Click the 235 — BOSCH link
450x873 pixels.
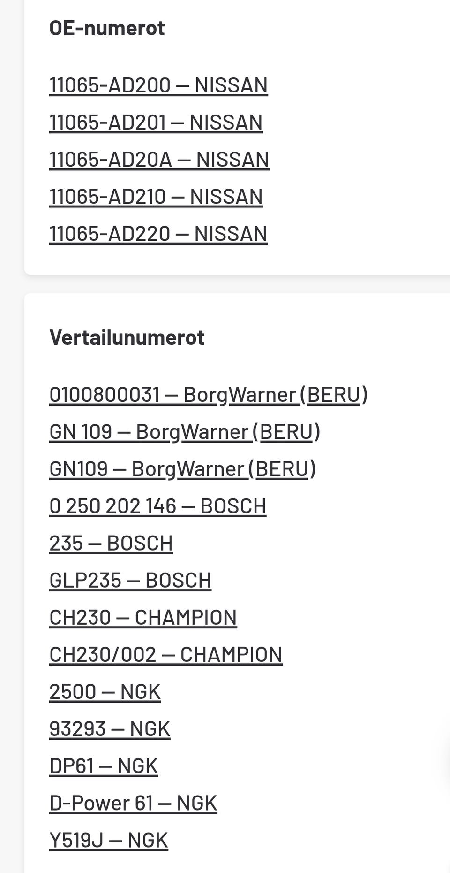tap(111, 543)
